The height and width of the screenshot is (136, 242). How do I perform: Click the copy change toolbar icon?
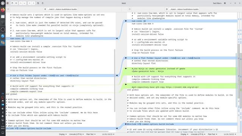(x=38, y=3)
